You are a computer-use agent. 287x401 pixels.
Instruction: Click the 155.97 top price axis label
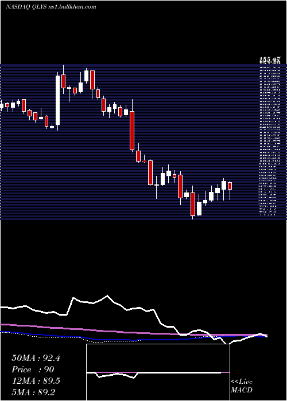click(x=270, y=60)
